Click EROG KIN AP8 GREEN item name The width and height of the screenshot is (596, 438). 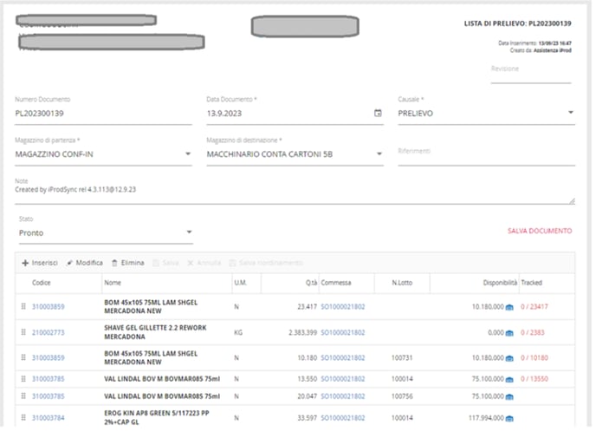[157, 417]
